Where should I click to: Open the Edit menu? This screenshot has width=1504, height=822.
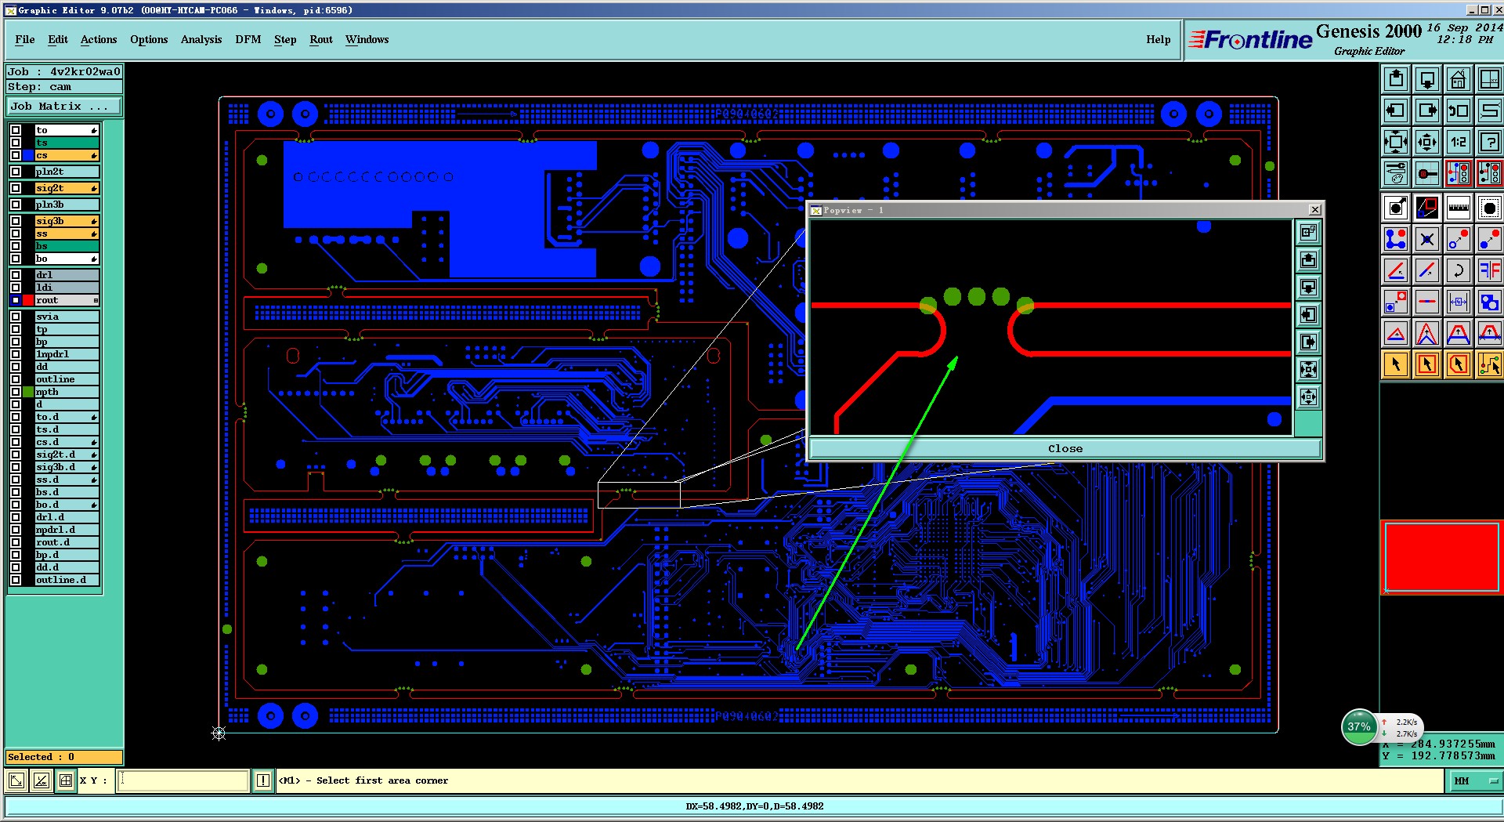[x=58, y=39]
